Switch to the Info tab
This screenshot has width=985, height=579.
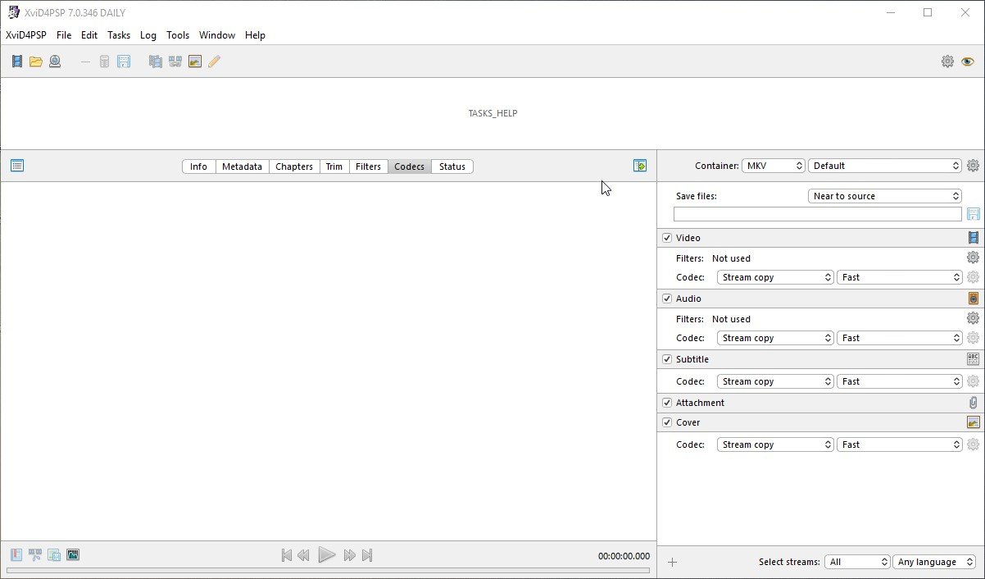(198, 166)
